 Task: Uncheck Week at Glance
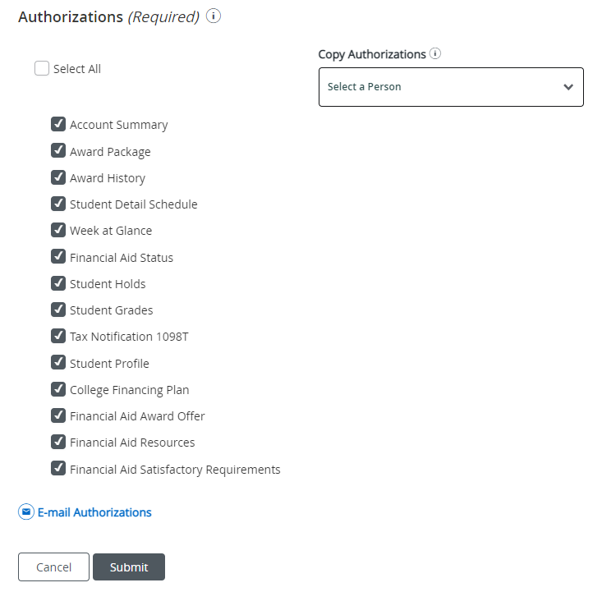point(58,230)
